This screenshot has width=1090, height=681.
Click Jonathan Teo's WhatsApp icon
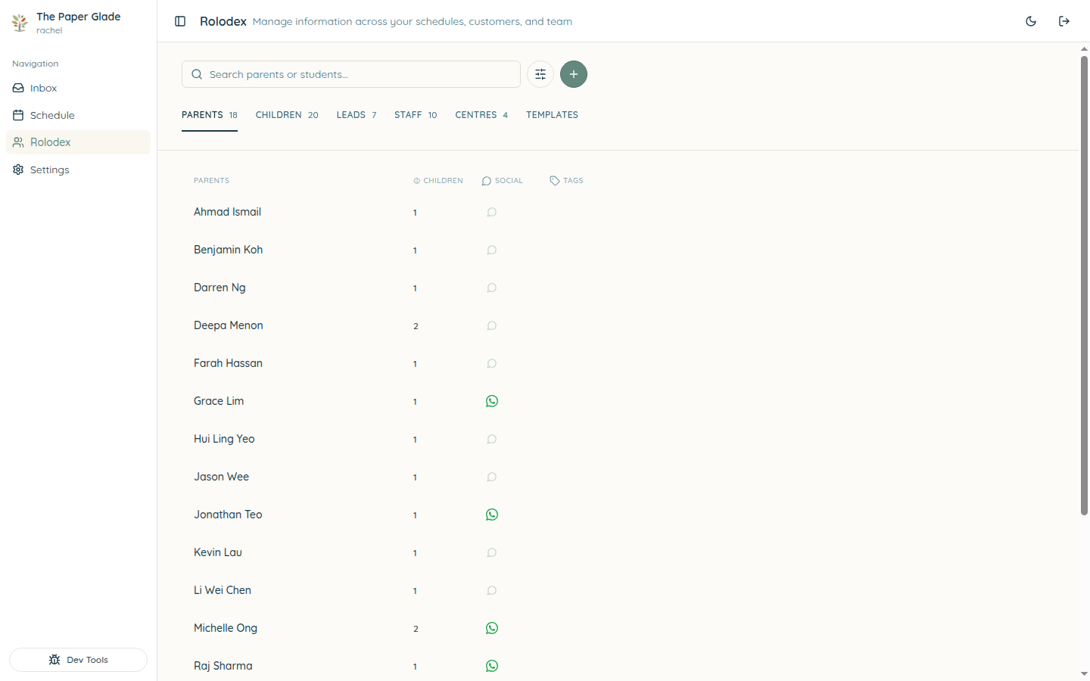point(492,515)
